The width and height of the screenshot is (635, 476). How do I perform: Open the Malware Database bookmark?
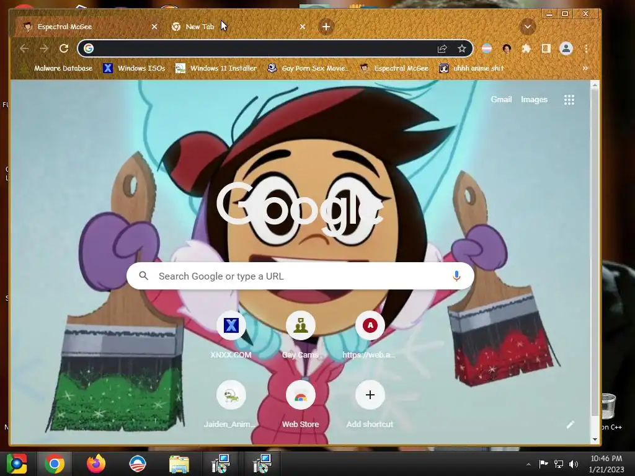pyautogui.click(x=58, y=68)
